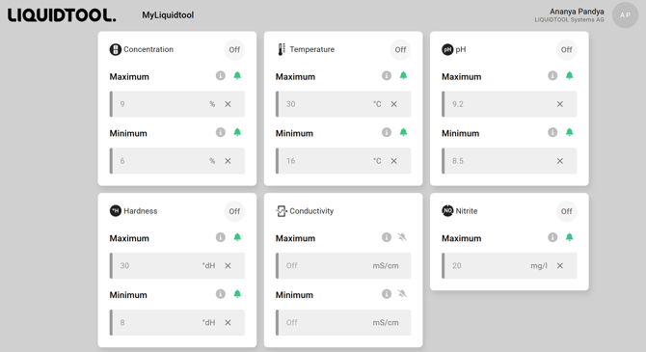Image resolution: width=646 pixels, height=352 pixels.
Task: Open the MyLiquidtool menu item
Action: [x=168, y=15]
